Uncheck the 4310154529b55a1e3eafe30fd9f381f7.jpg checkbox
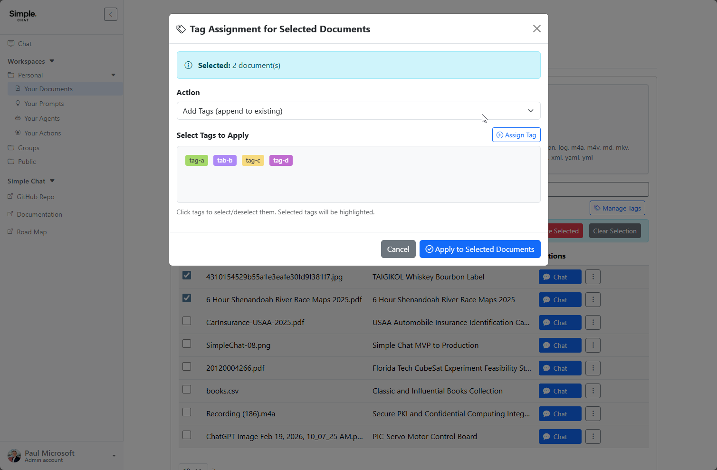The width and height of the screenshot is (717, 470). click(187, 275)
